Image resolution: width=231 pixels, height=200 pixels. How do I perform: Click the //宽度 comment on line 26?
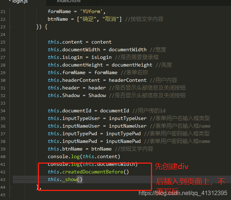(158, 49)
